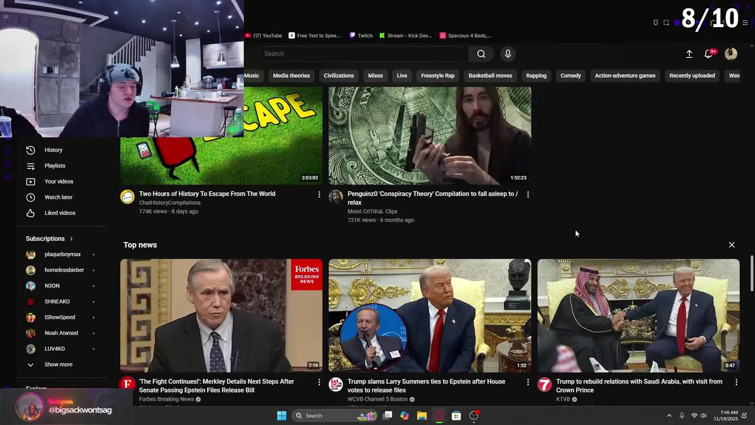This screenshot has height=425, width=755.
Task: Select the Comedy filter chip
Action: [x=570, y=76]
